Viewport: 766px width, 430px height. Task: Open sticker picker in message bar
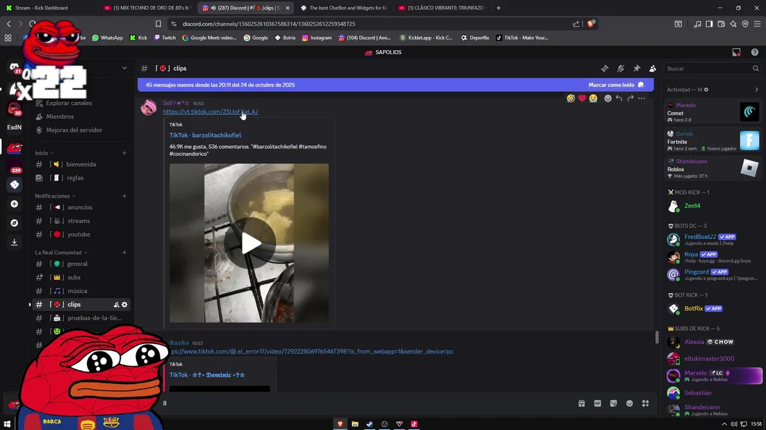[613, 403]
